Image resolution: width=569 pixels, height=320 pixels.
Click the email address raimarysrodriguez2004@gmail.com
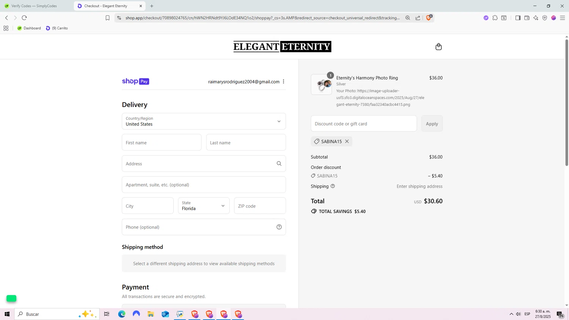click(x=244, y=82)
